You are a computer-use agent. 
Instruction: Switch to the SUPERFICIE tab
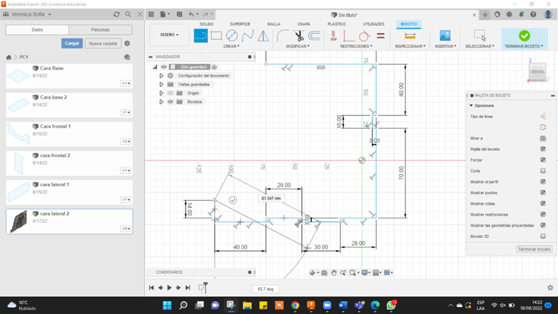(x=240, y=24)
